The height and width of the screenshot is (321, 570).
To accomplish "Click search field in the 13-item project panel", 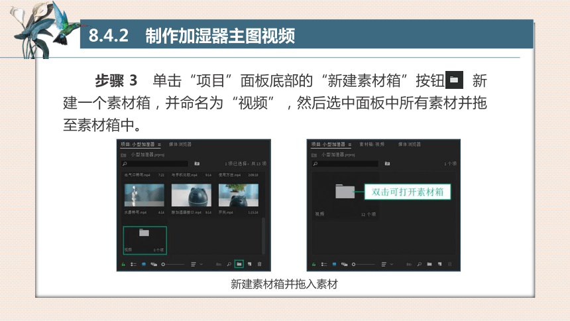I will pyautogui.click(x=155, y=164).
